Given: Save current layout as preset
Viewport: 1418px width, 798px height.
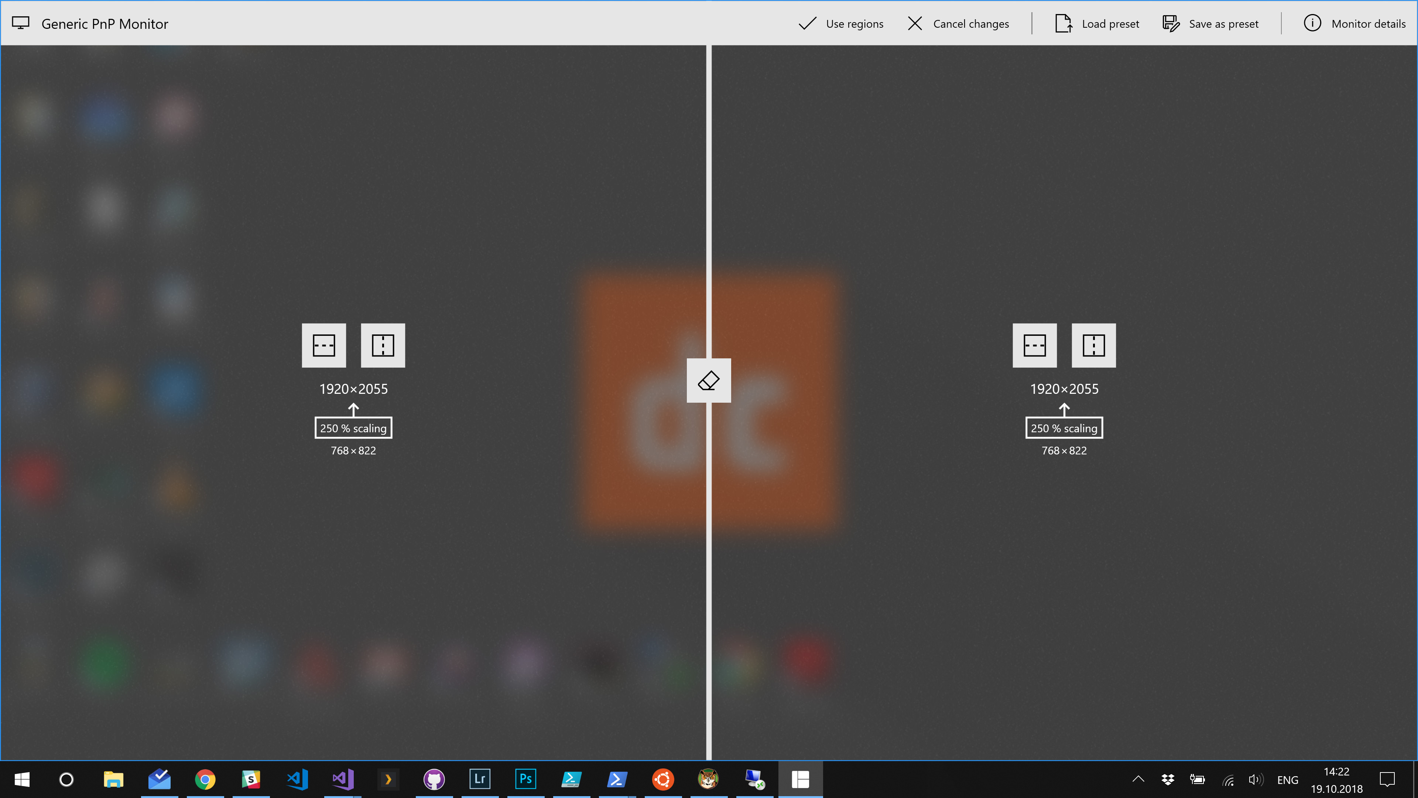Looking at the screenshot, I should pos(1210,23).
